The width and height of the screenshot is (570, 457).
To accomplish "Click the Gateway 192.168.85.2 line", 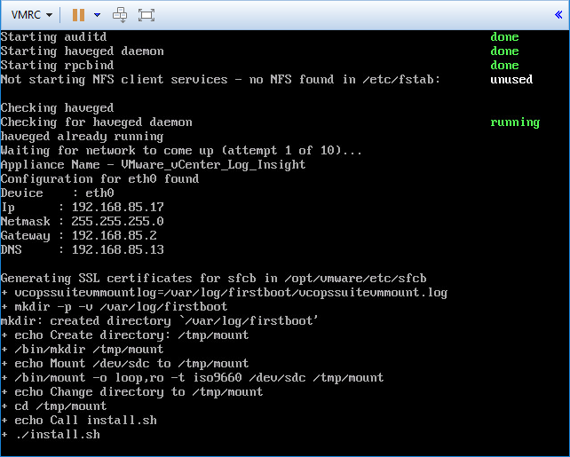I will click(78, 235).
